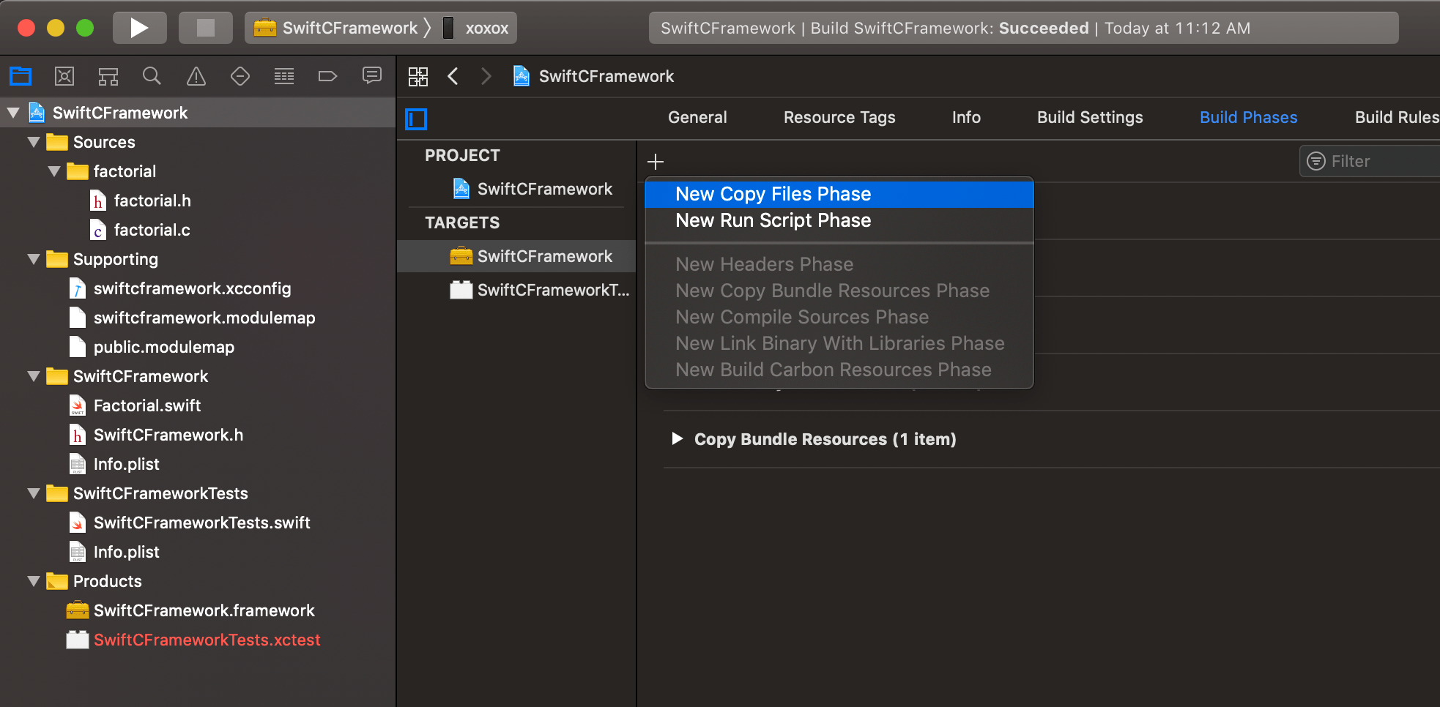
Task: Go back in editor history
Action: 453,76
